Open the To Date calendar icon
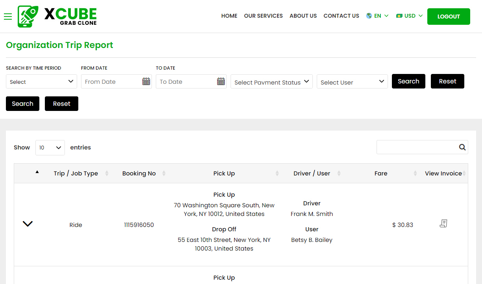 click(221, 81)
